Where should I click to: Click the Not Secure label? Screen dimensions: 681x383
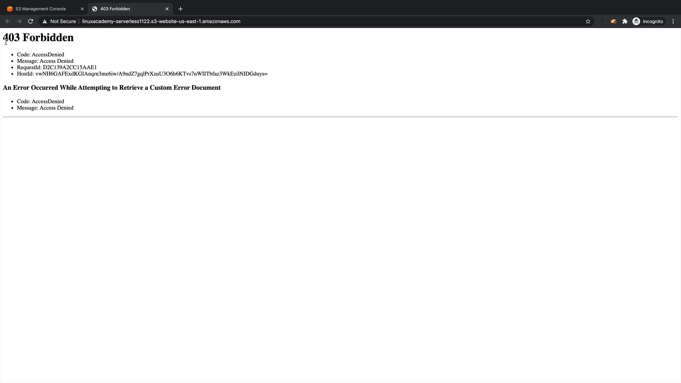63,21
